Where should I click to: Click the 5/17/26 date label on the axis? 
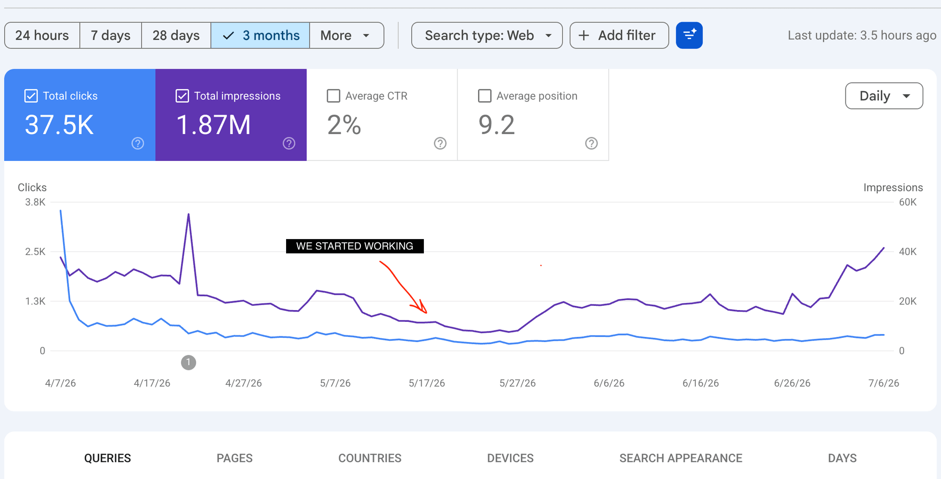point(427,383)
